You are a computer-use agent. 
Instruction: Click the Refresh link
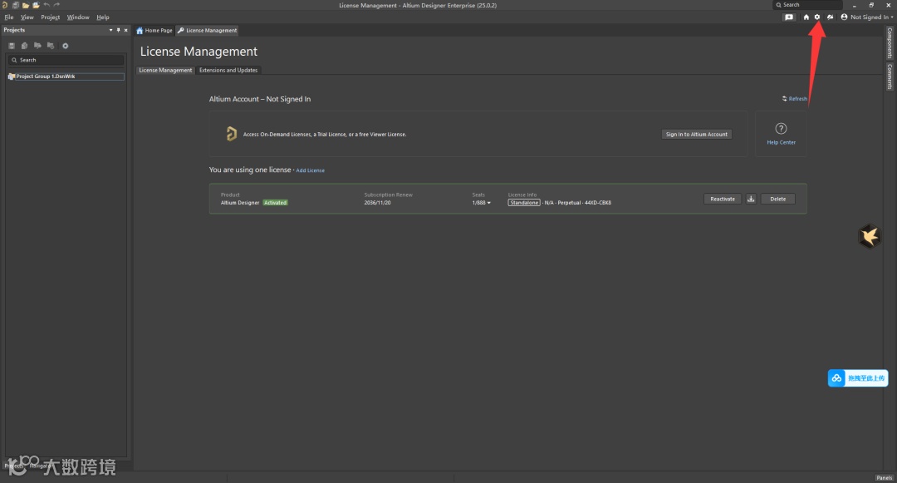click(795, 99)
